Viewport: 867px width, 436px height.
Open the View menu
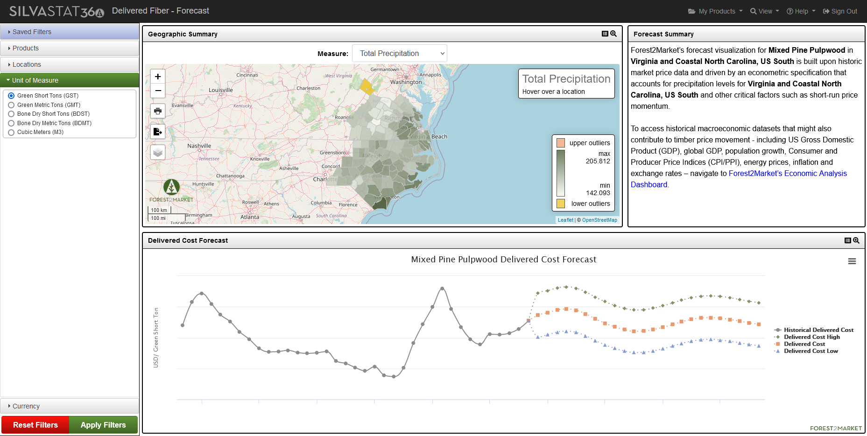765,11
